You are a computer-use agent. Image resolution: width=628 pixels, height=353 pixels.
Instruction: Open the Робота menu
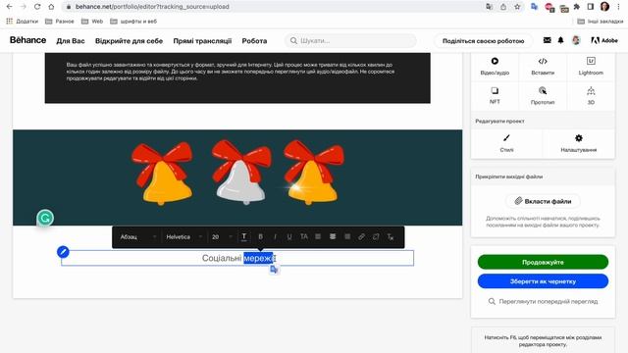[x=254, y=41]
